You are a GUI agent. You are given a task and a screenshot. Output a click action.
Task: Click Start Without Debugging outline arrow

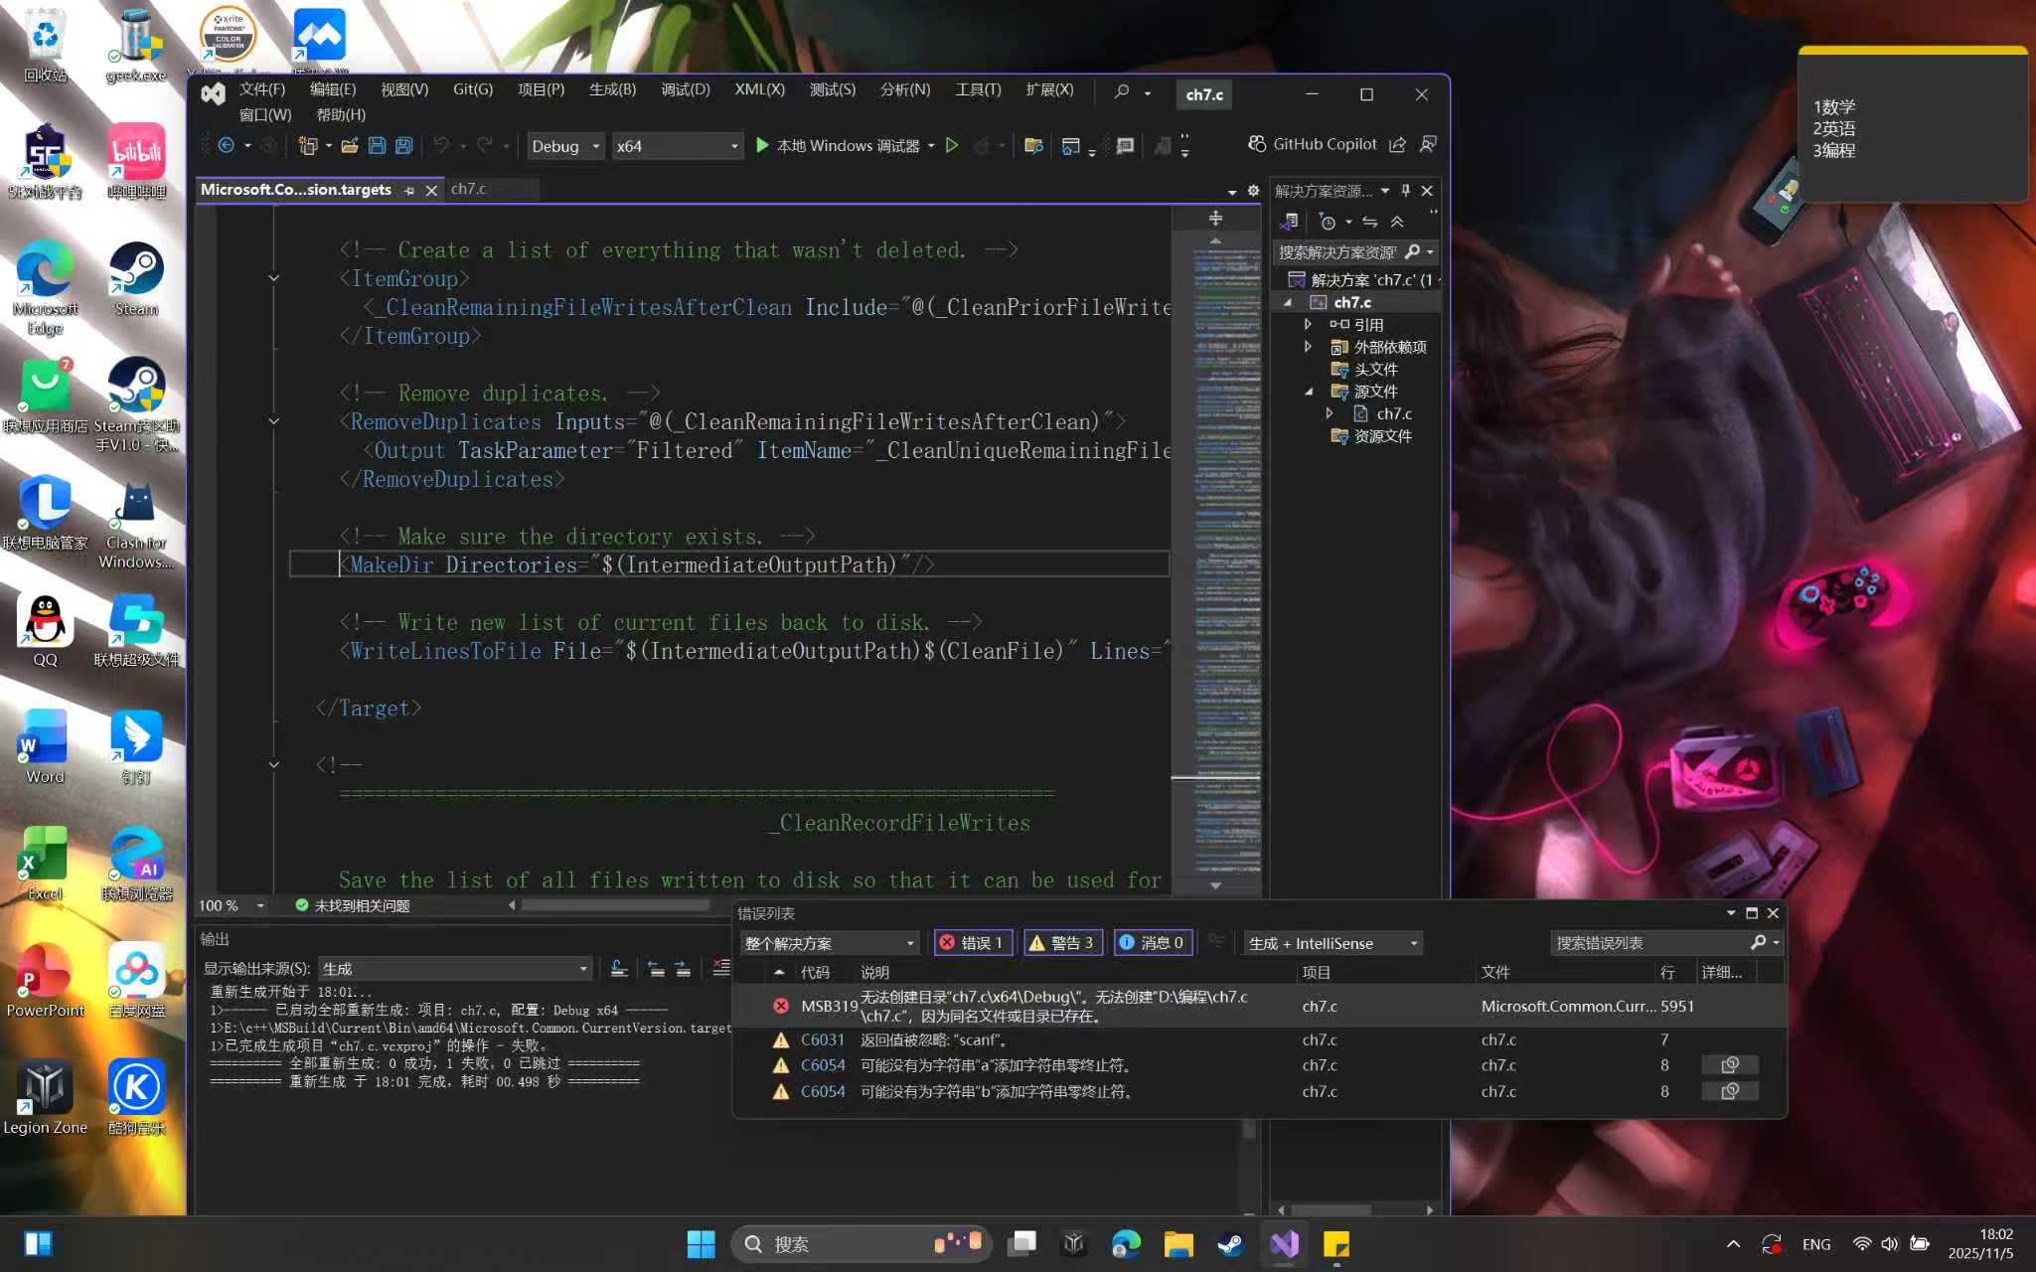point(952,146)
